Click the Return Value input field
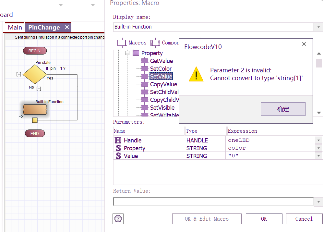This screenshot has width=323, height=232. [x=213, y=202]
